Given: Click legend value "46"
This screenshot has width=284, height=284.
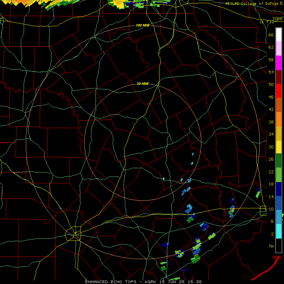Looking at the screenshot, I should [x=271, y=97].
